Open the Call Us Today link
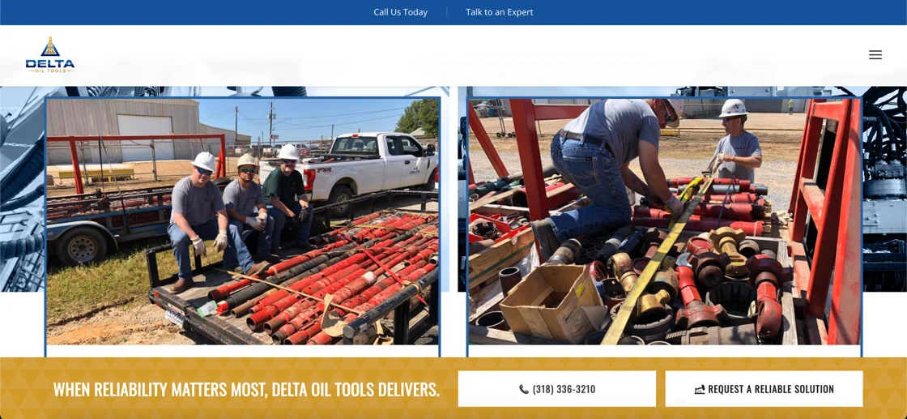907x419 pixels. (400, 12)
